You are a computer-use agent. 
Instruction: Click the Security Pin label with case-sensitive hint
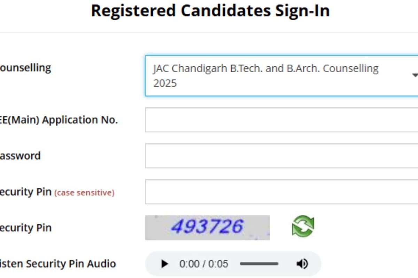57,192
